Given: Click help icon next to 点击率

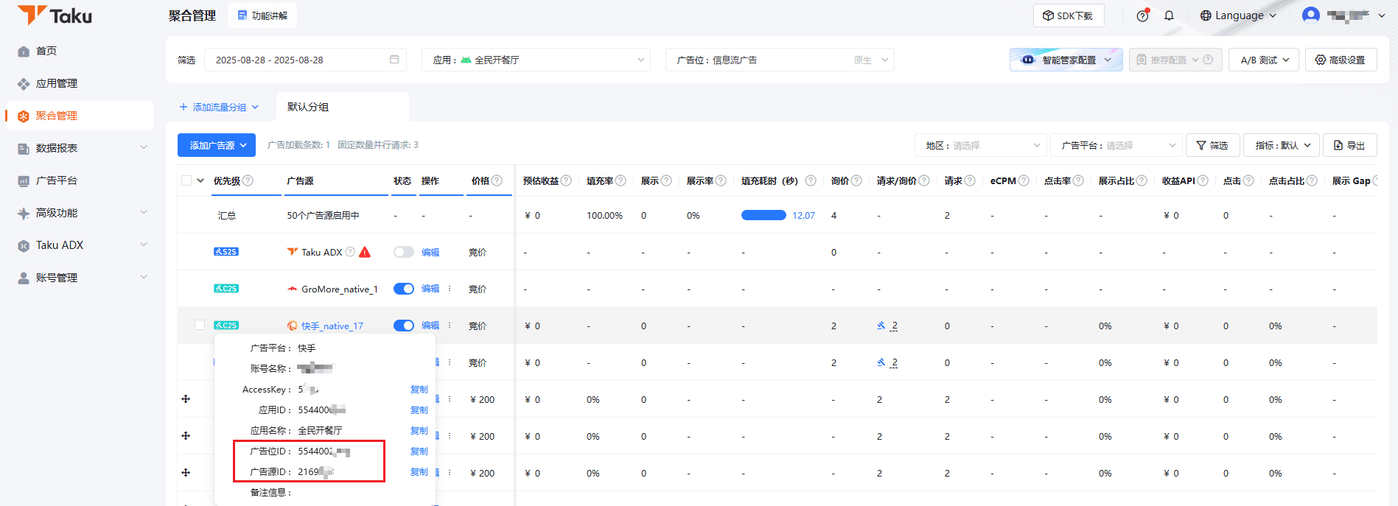Looking at the screenshot, I should [1078, 180].
